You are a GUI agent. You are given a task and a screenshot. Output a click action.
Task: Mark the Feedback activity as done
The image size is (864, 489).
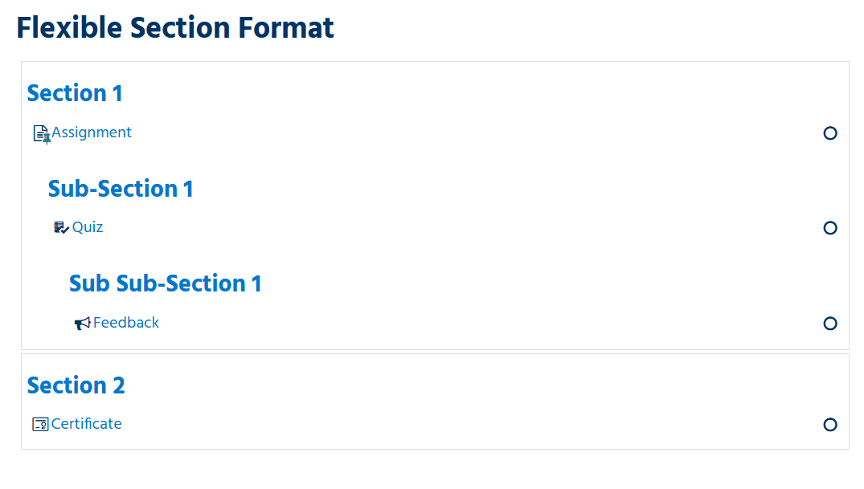830,324
